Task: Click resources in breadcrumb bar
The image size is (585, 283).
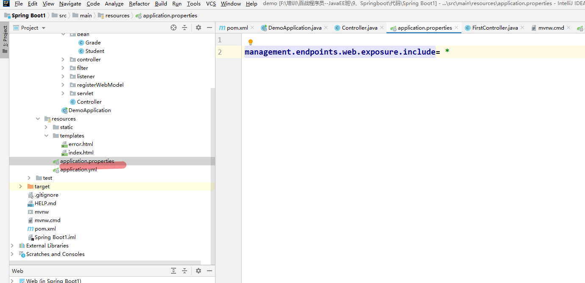Action: tap(113, 15)
